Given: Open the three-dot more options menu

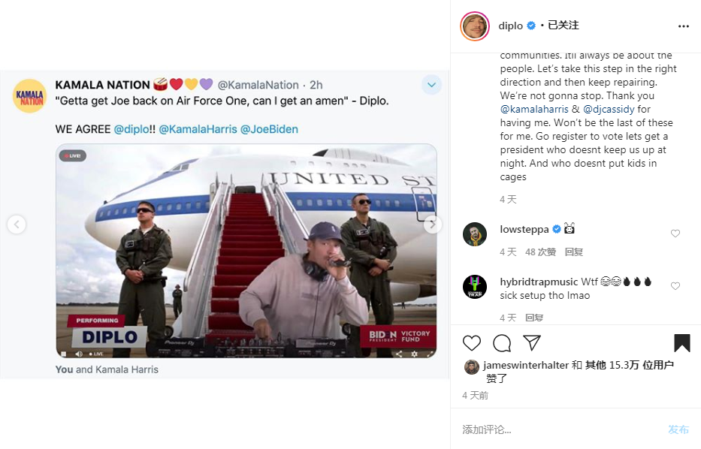Looking at the screenshot, I should tap(684, 26).
